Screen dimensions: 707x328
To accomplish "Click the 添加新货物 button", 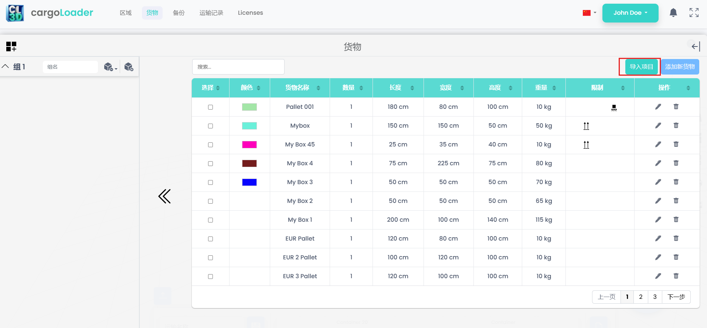I will (680, 67).
